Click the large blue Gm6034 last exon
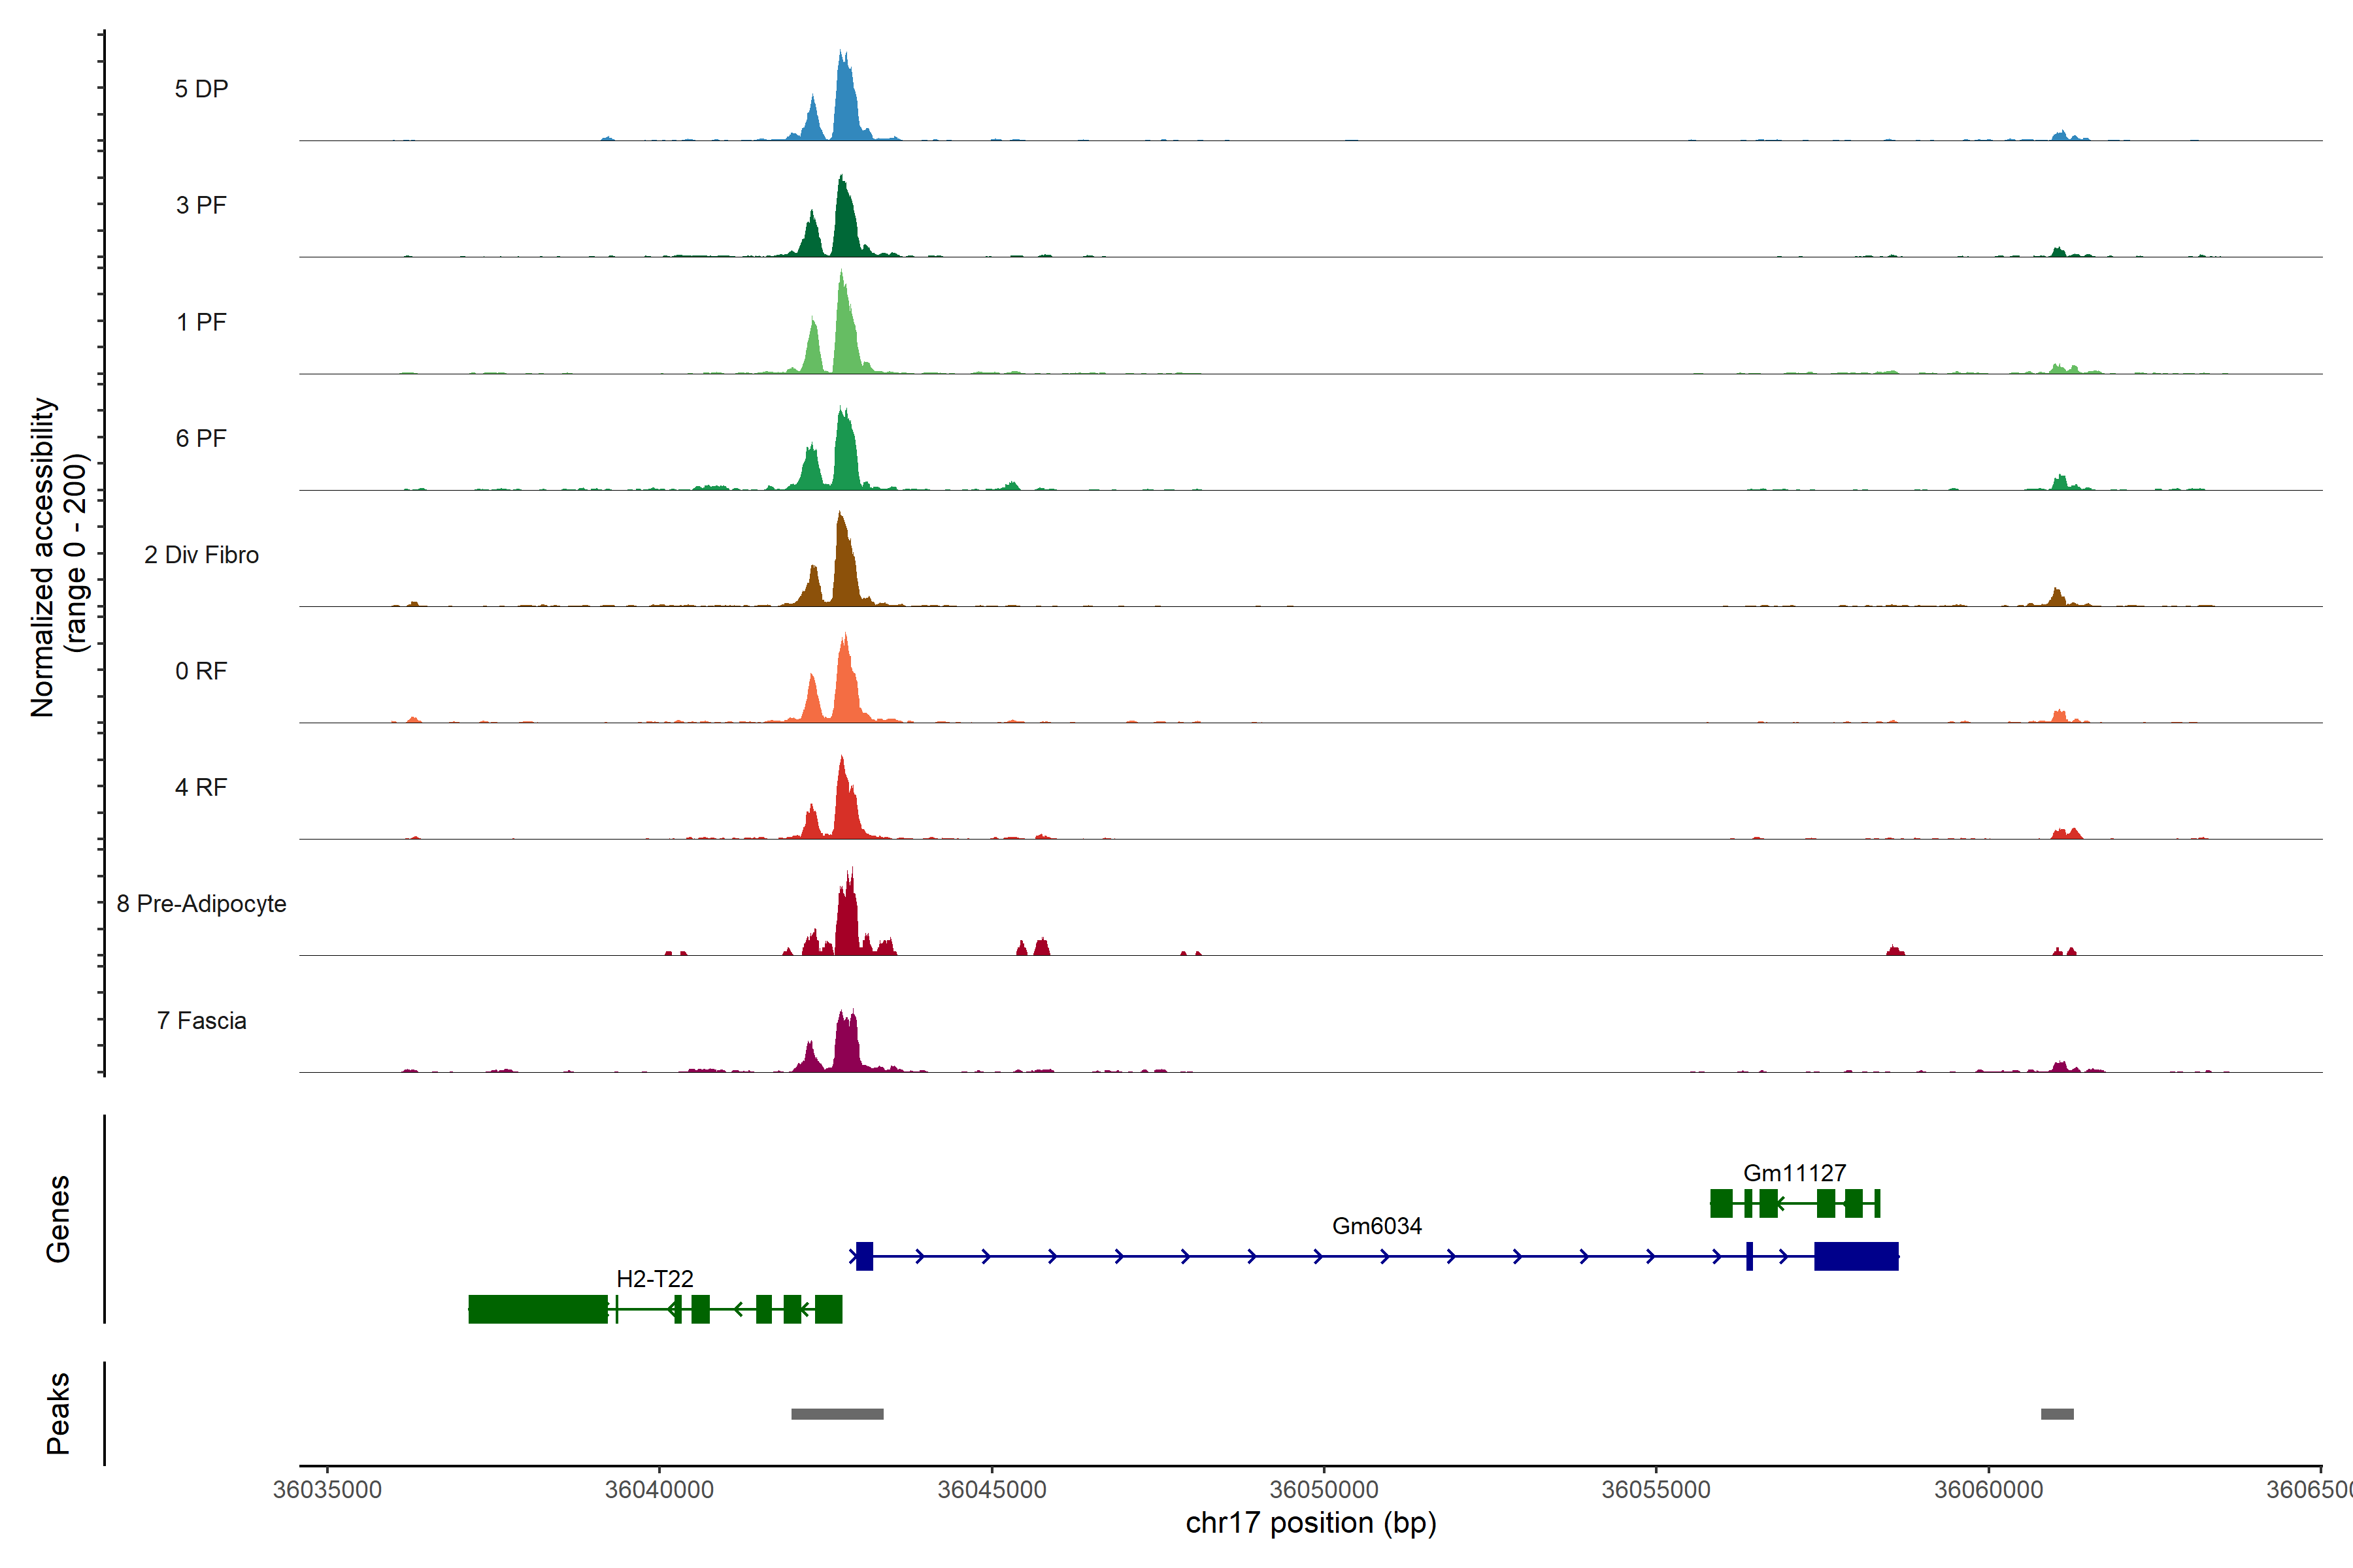2353x1568 pixels. click(1856, 1256)
